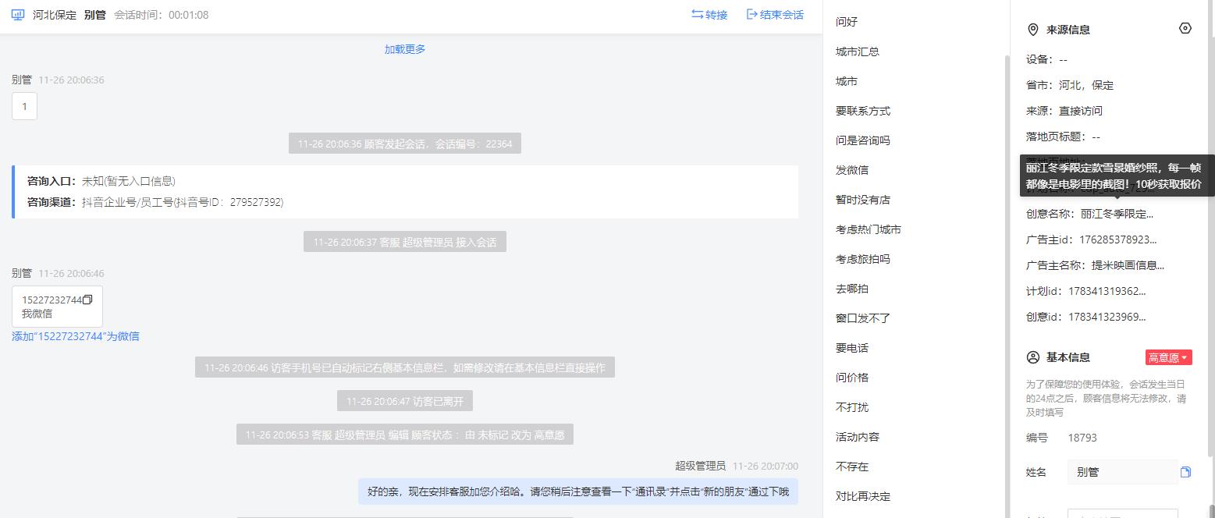Click the 编号 value 18793
The height and width of the screenshot is (518, 1215).
[x=1082, y=438]
